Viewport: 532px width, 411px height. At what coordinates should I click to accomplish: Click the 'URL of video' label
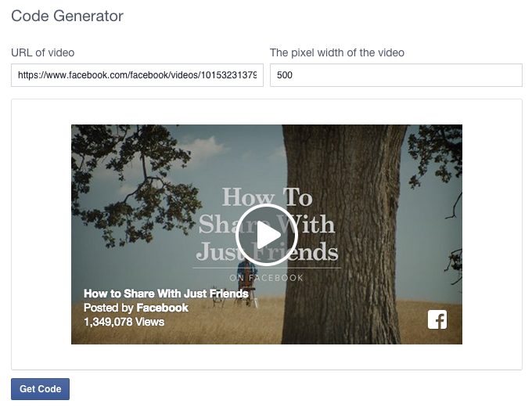point(43,52)
